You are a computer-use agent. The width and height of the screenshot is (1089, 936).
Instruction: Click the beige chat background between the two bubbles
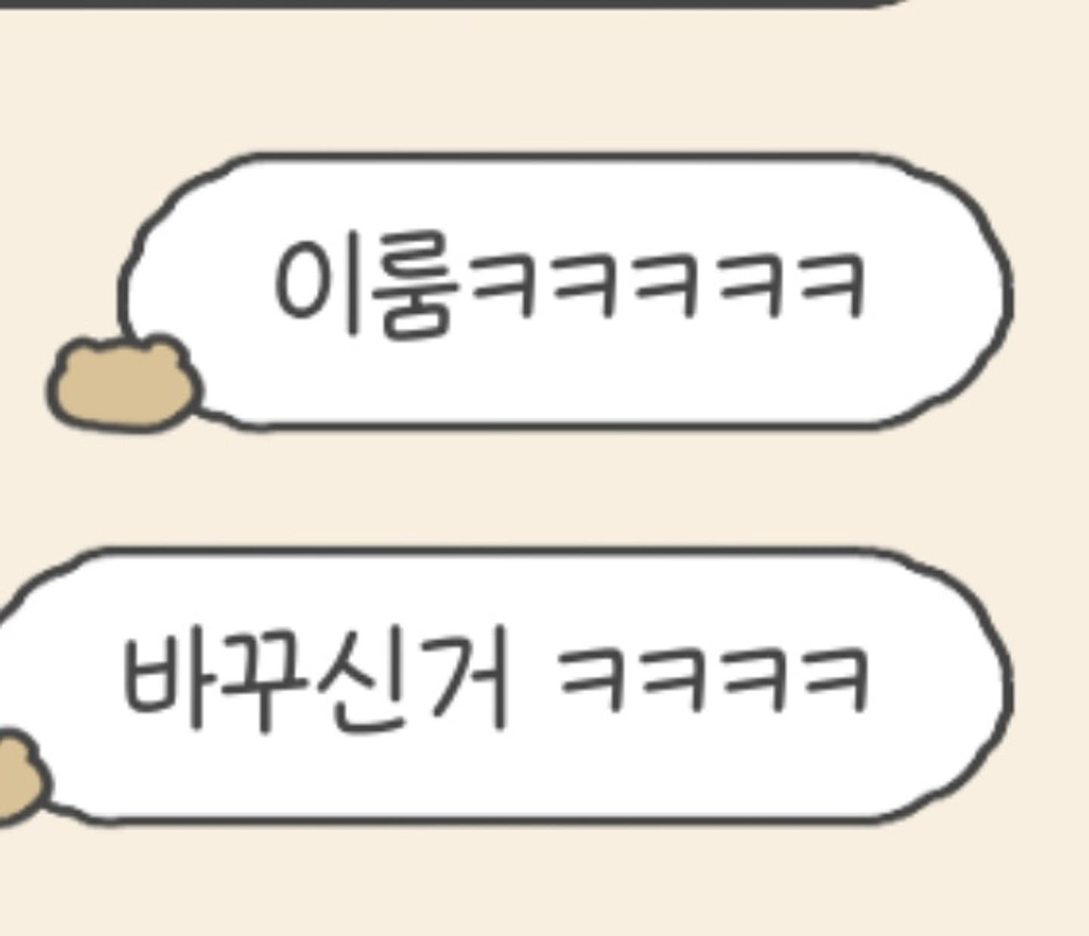tap(544, 488)
